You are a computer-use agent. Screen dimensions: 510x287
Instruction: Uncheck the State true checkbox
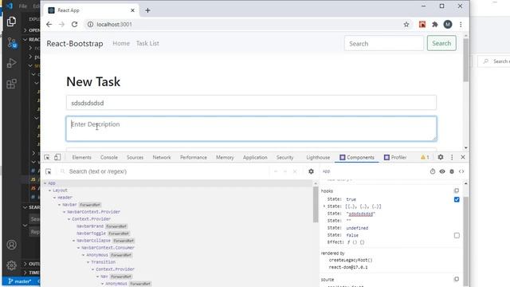[x=457, y=199]
